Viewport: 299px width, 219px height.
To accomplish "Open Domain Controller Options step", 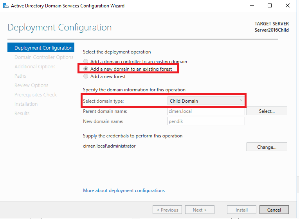I will pyautogui.click(x=44, y=57).
